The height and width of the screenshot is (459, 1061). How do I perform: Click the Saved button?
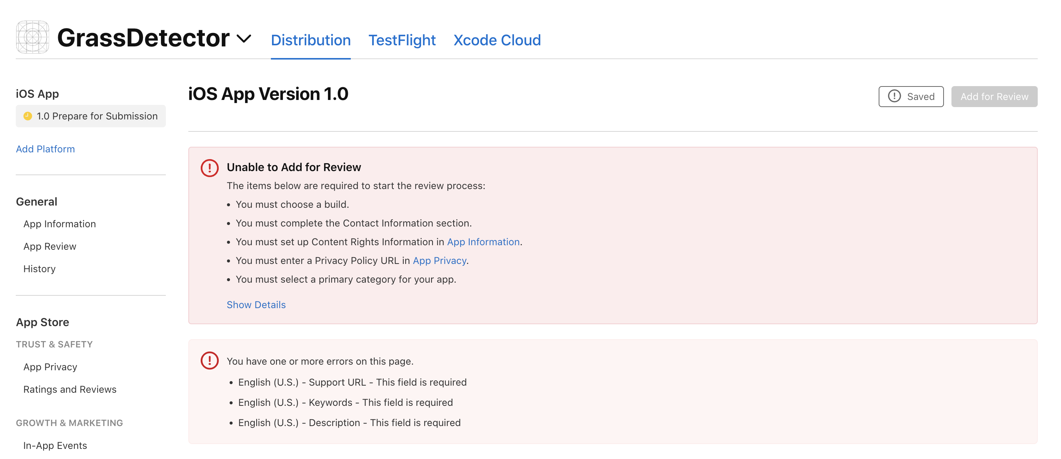pyautogui.click(x=911, y=96)
